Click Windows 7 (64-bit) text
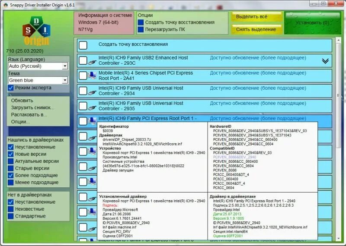The height and width of the screenshot is (246, 346). [x=98, y=22]
